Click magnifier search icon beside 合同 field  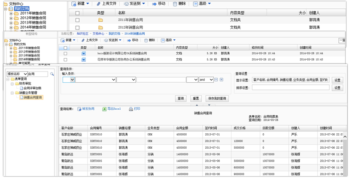pyautogui.click(x=52, y=74)
